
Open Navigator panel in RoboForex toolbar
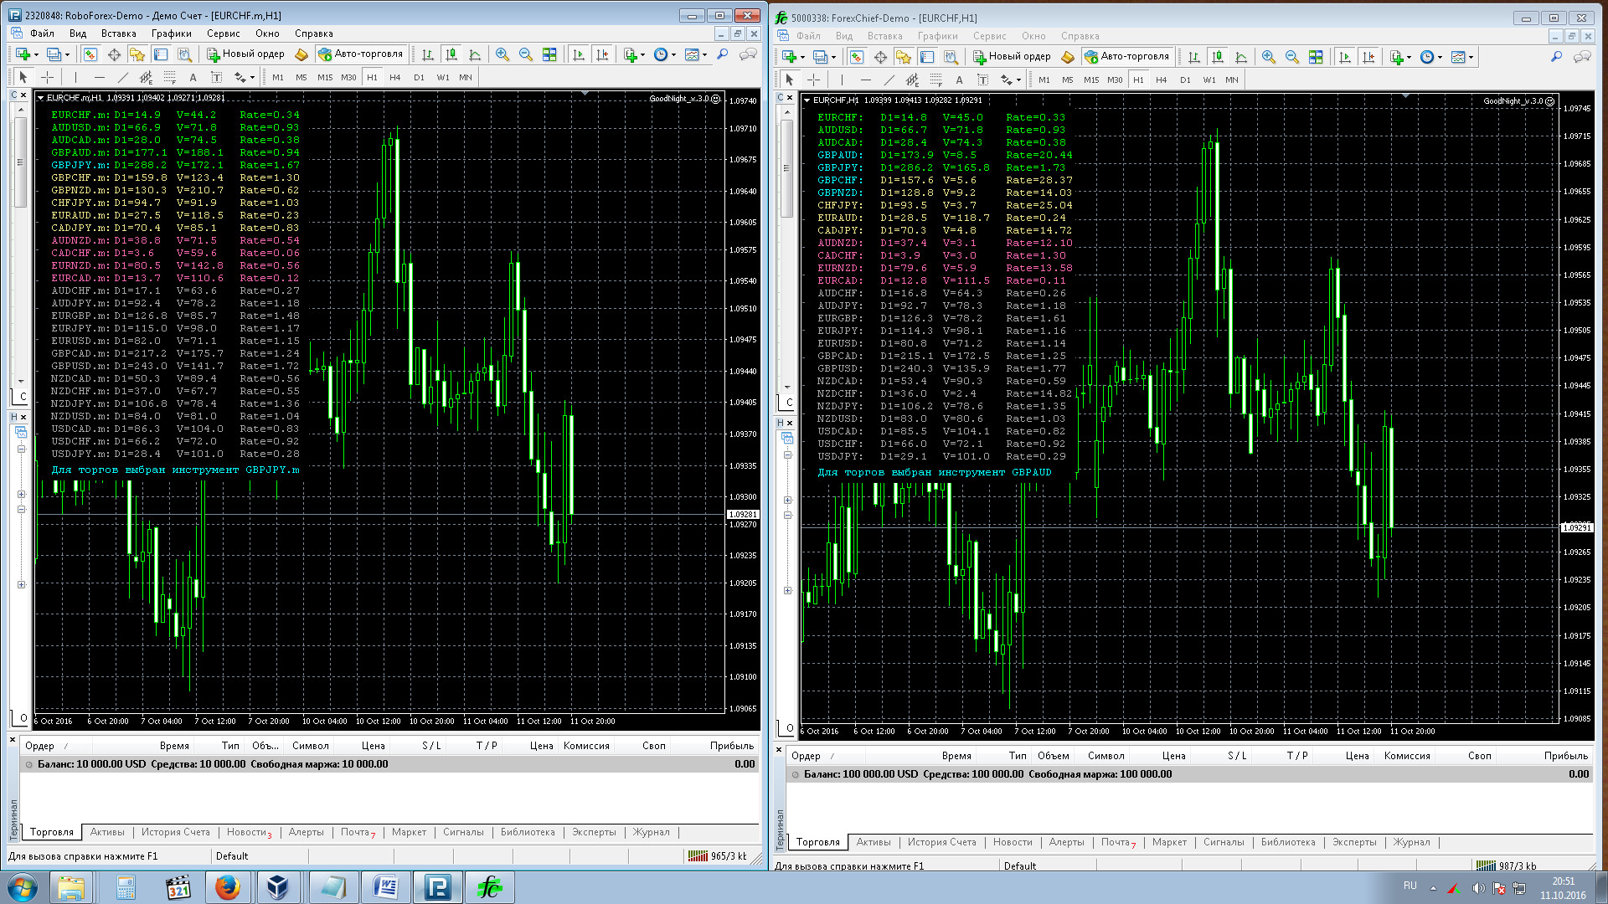[x=137, y=54]
